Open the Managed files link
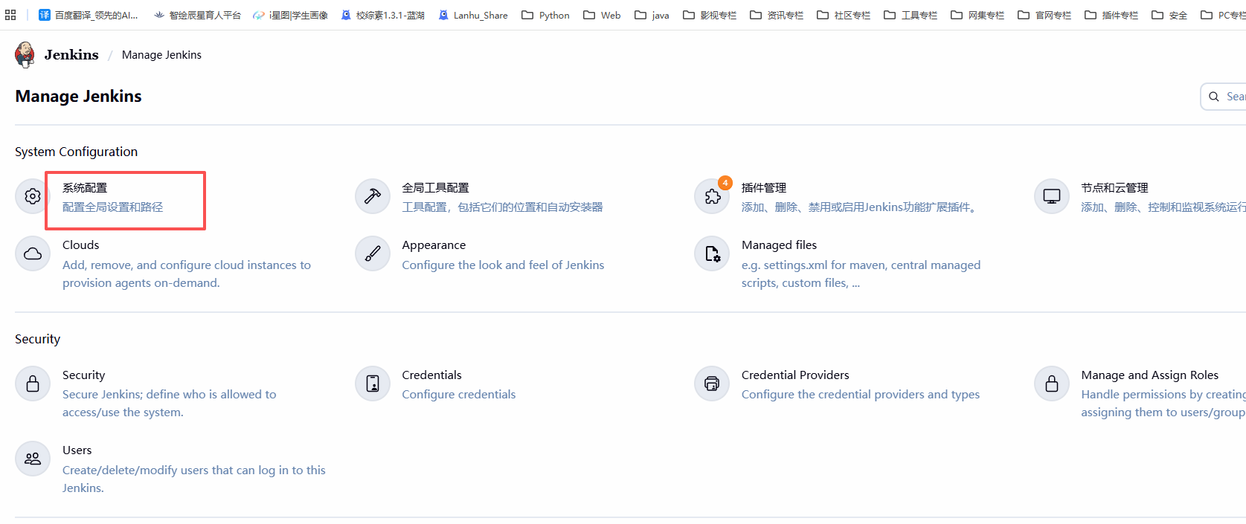 [779, 245]
